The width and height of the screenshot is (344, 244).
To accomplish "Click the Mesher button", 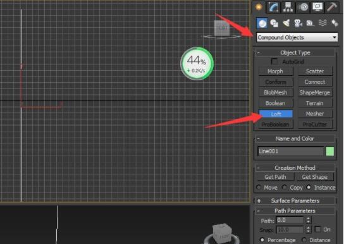I will [315, 114].
